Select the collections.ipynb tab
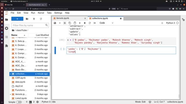Image resolution: width=186 pixels, height=104 pixels. pyautogui.click(x=100, y=18)
